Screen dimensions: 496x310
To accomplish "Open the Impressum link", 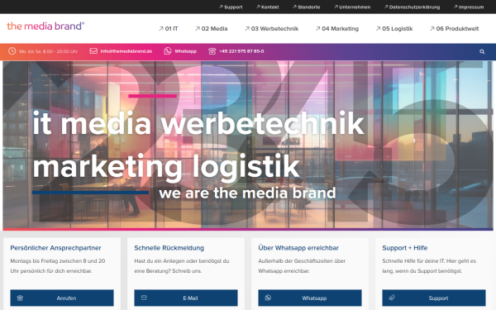I will click(469, 7).
